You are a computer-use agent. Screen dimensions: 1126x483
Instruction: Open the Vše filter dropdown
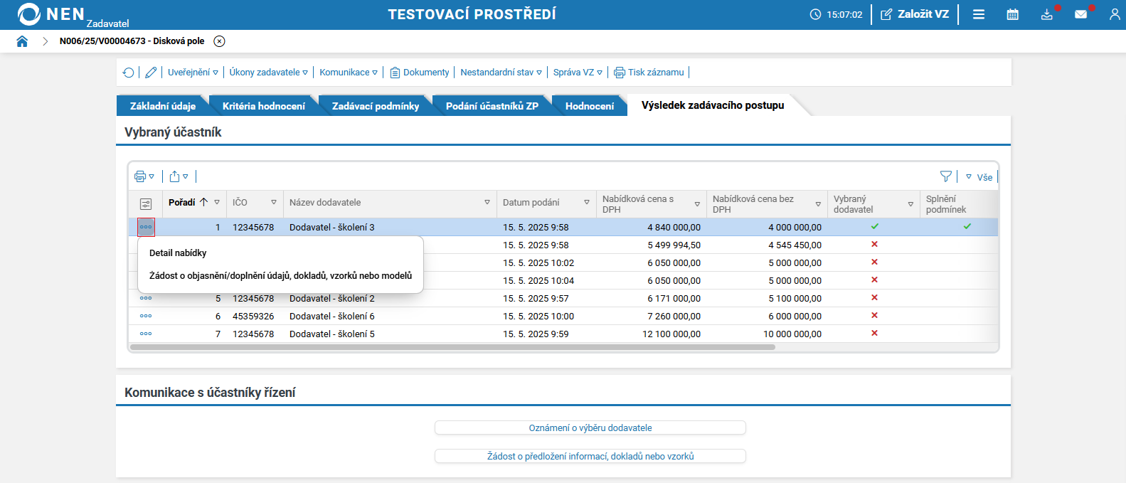tap(979, 177)
